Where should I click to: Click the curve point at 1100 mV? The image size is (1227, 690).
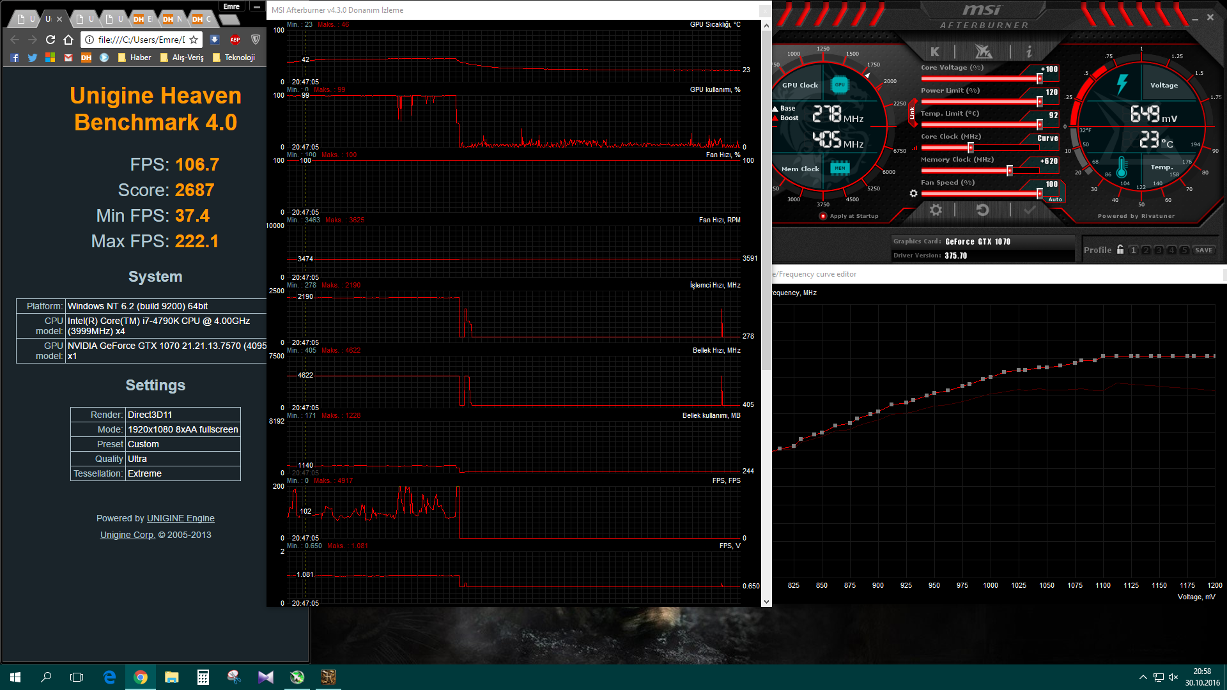tap(1103, 356)
